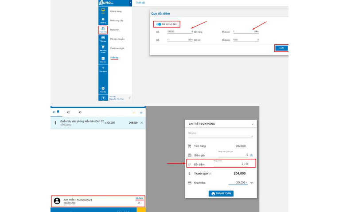Click the discount icon beside Giảm giá
The height and width of the screenshot is (212, 339).
click(190, 155)
